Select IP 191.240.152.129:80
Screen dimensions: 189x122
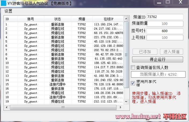pos(108,80)
